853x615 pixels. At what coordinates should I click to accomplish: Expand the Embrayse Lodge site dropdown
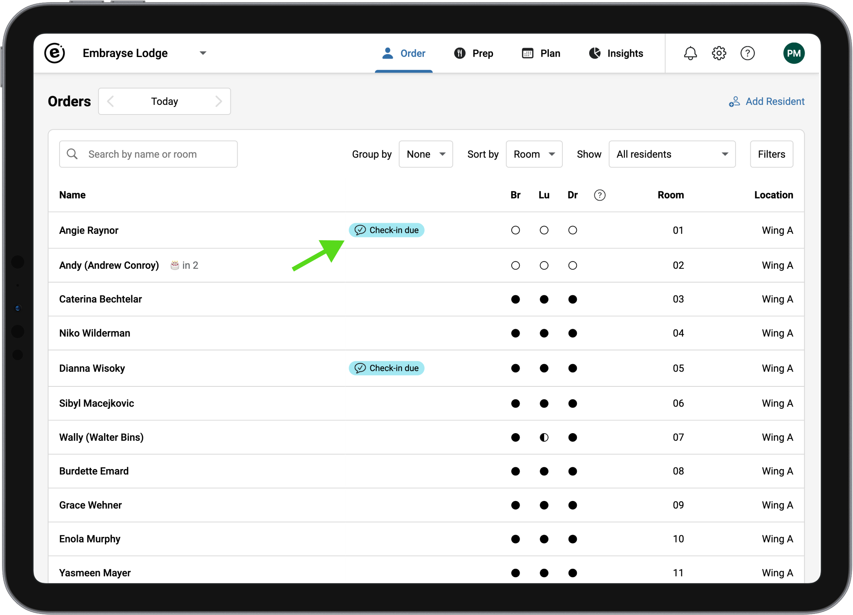[x=203, y=53]
